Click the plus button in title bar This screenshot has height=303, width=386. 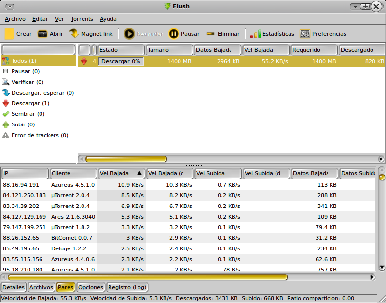tap(365, 6)
